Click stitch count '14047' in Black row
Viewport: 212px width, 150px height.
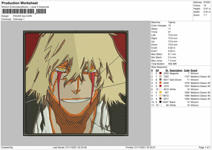click(165, 102)
